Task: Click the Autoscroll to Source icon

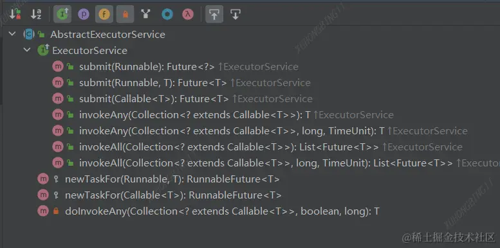Action: pos(214,14)
